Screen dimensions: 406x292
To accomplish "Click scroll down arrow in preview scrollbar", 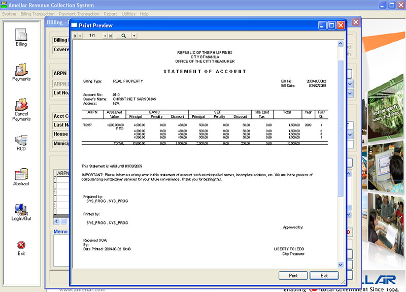I will 341,265.
